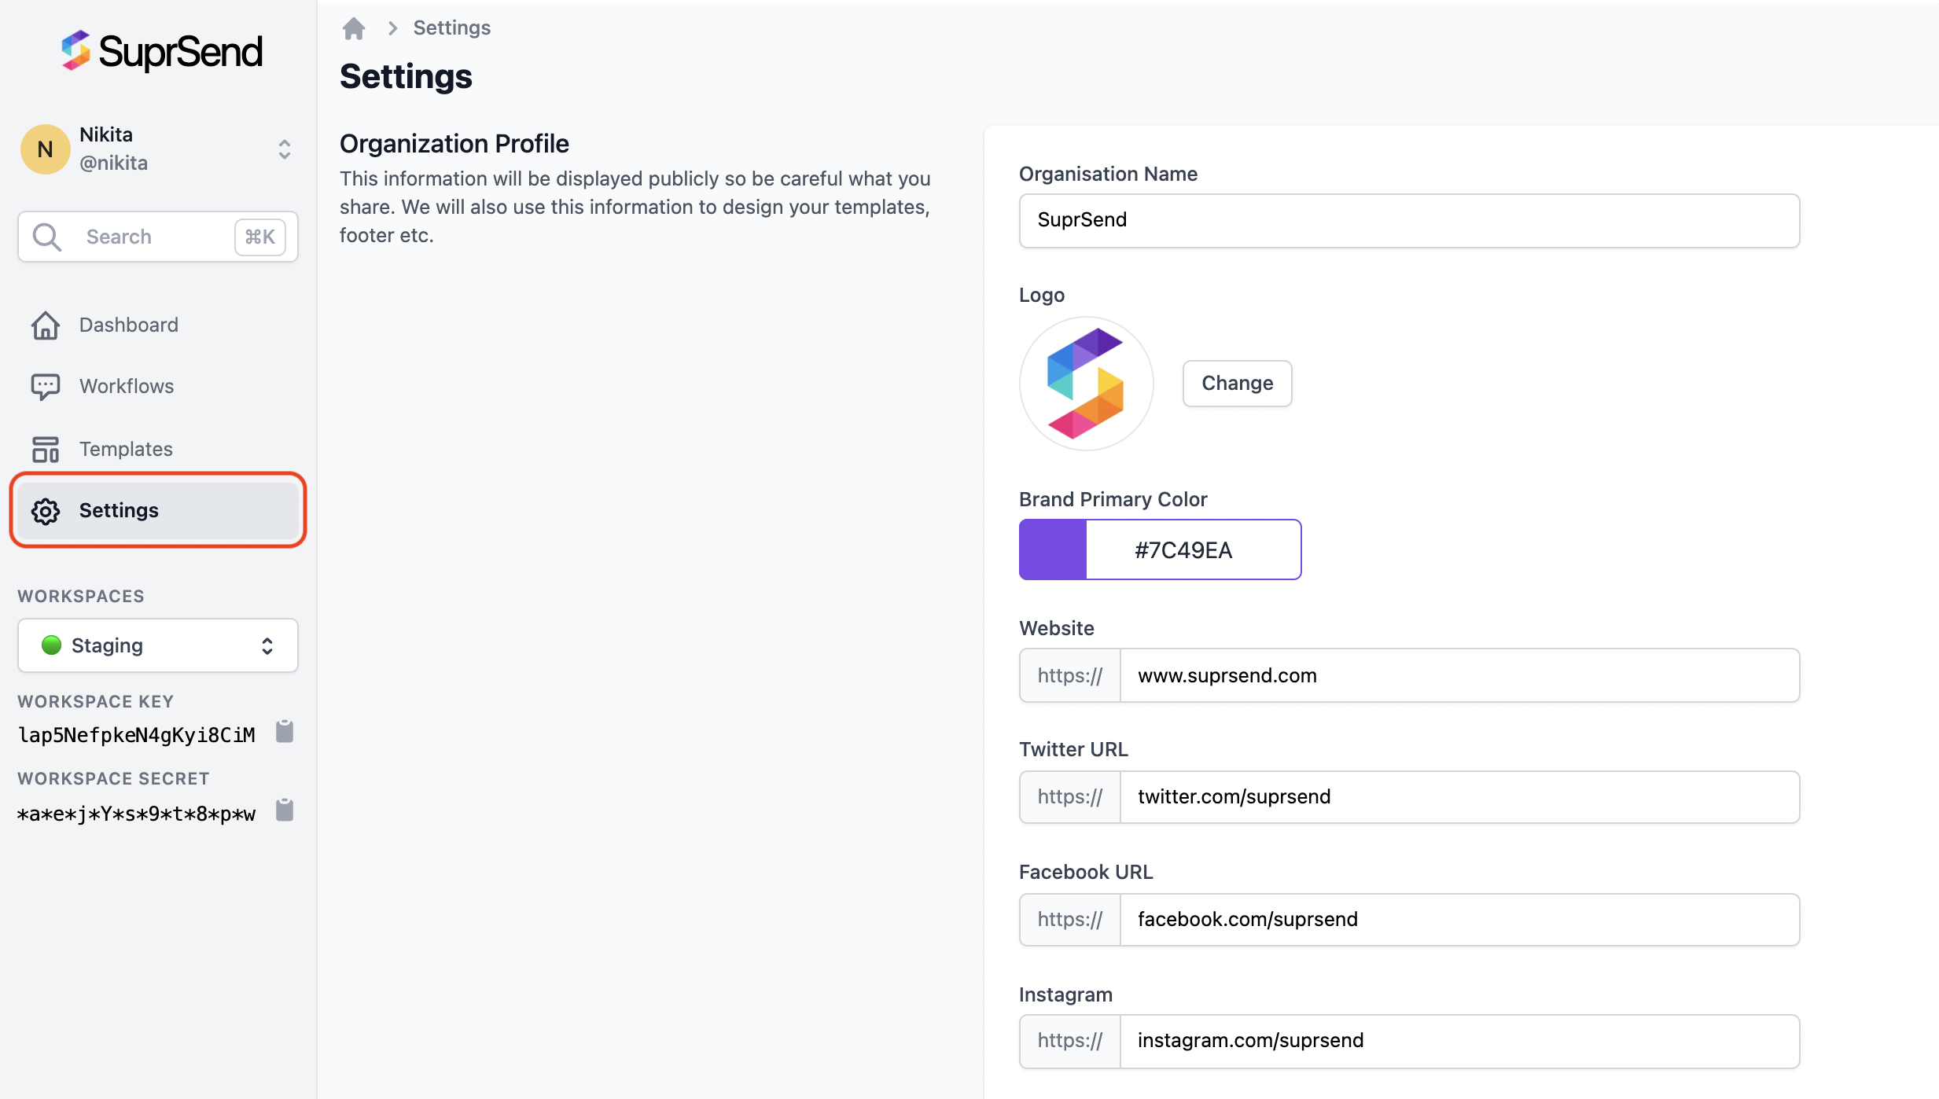Click the home breadcrumb icon
The height and width of the screenshot is (1099, 1939).
(x=354, y=28)
